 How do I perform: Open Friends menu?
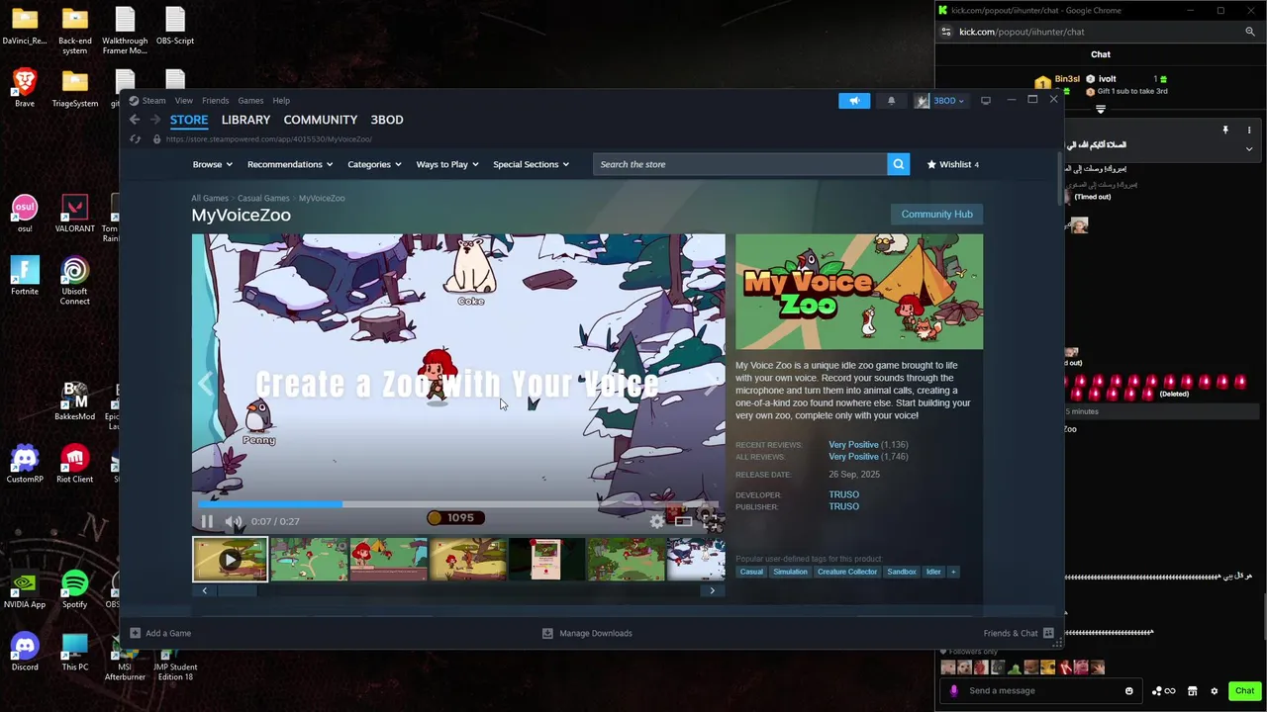point(215,100)
